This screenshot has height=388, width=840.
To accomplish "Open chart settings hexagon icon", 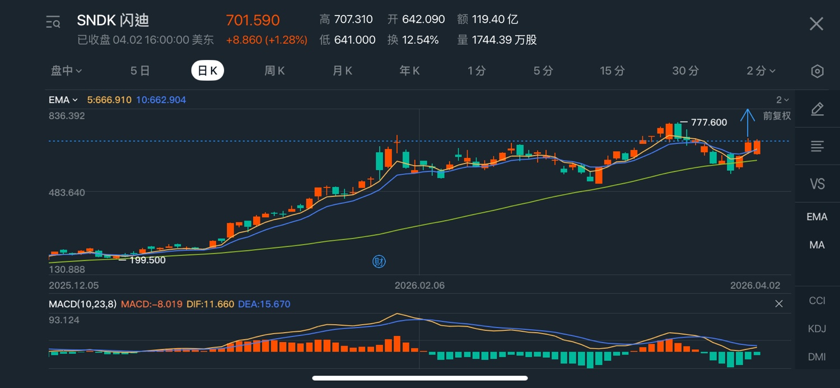I will point(817,71).
